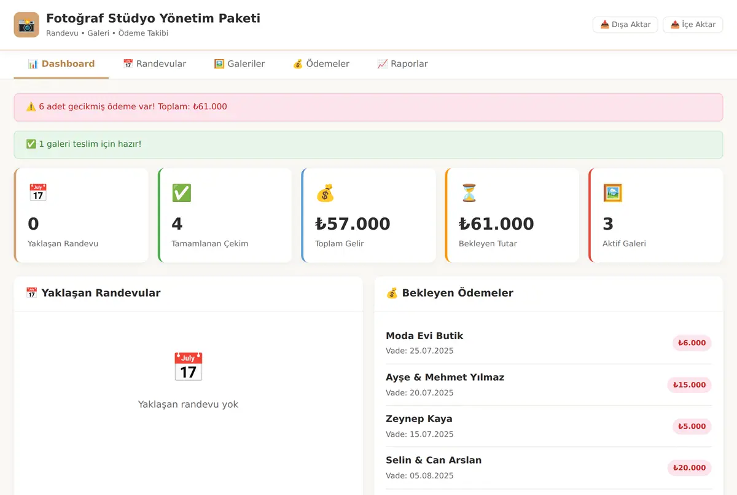Viewport: 737px width, 495px height.
Task: Click the large calendar icon above 'Yaklaşan randevu yok'
Action: point(188,367)
